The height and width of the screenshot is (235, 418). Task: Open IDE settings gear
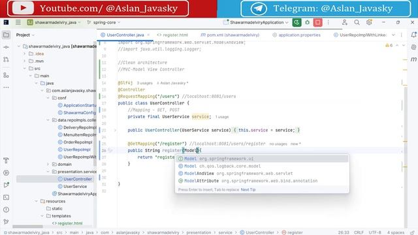click(x=369, y=22)
